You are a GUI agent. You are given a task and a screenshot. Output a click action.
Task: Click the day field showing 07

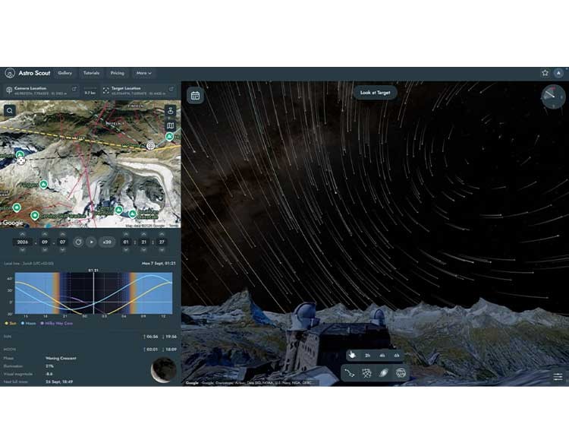coord(63,242)
